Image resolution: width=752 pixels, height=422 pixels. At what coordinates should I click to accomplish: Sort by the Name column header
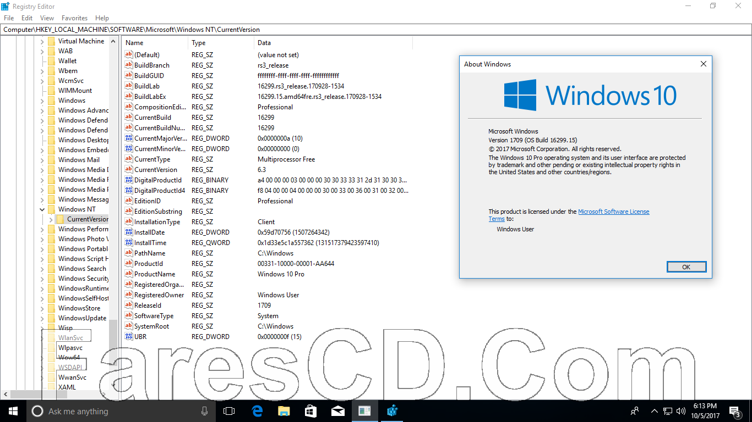pyautogui.click(x=155, y=43)
